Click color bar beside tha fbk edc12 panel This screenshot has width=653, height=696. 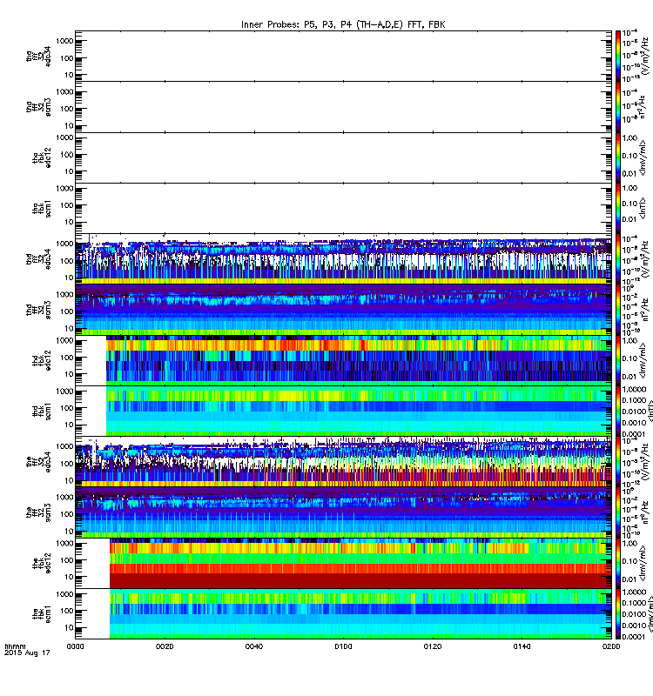pyautogui.click(x=618, y=157)
